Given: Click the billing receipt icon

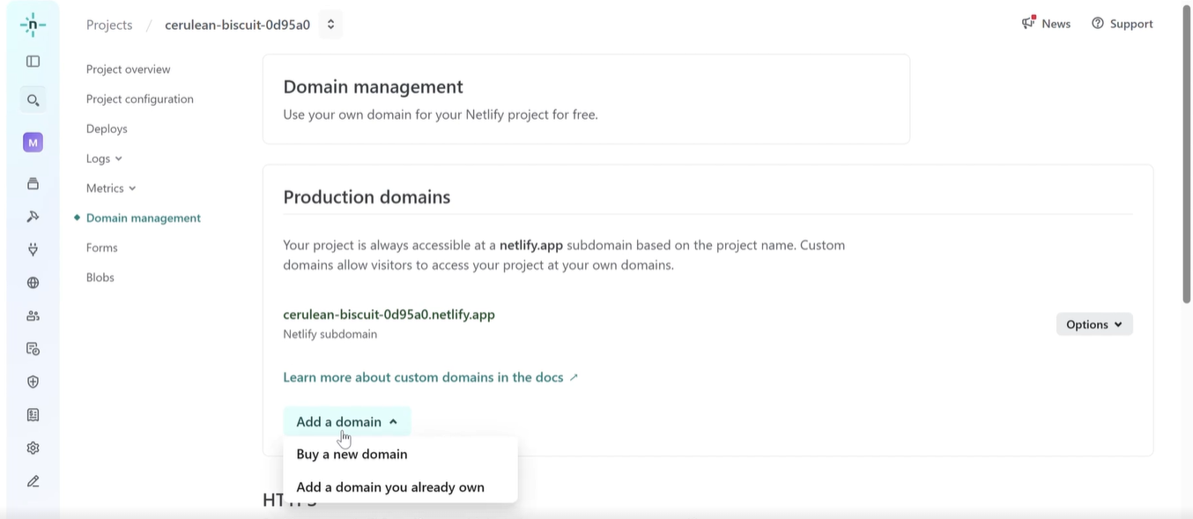Looking at the screenshot, I should click(x=33, y=415).
